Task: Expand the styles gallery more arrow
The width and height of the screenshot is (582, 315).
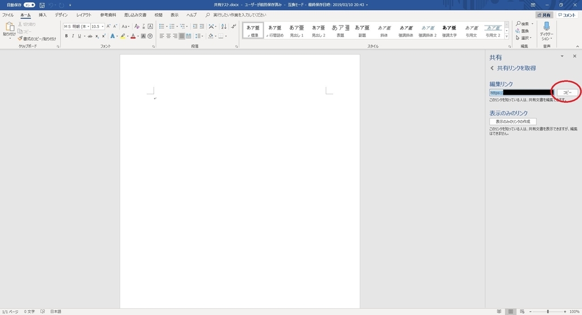Action: pyautogui.click(x=506, y=36)
